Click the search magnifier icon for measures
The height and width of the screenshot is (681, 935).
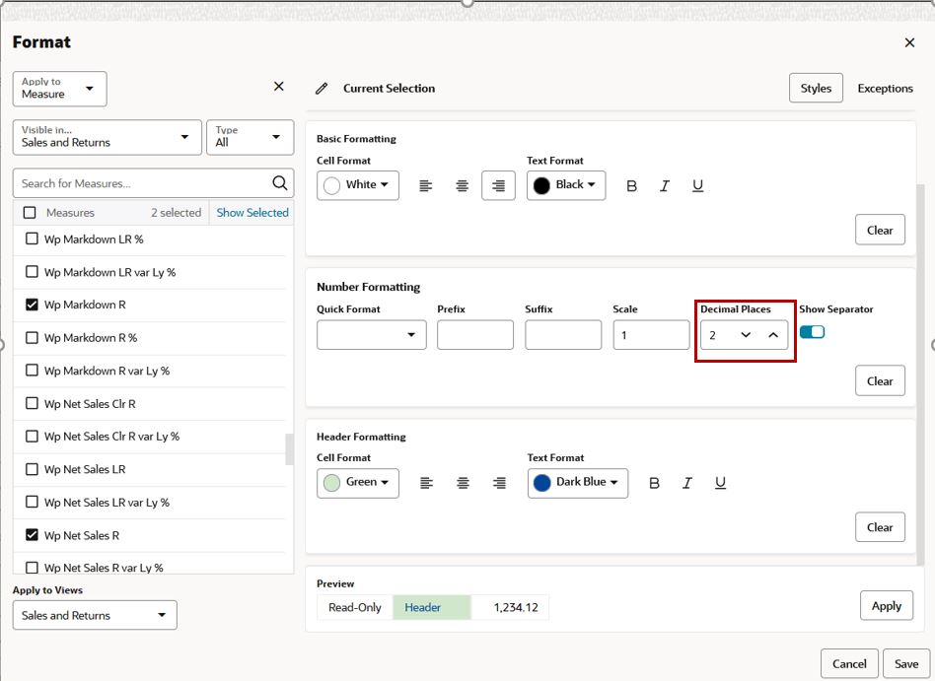[280, 183]
